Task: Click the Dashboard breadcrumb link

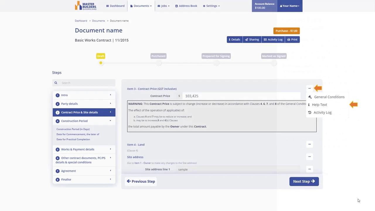Action: (81, 21)
